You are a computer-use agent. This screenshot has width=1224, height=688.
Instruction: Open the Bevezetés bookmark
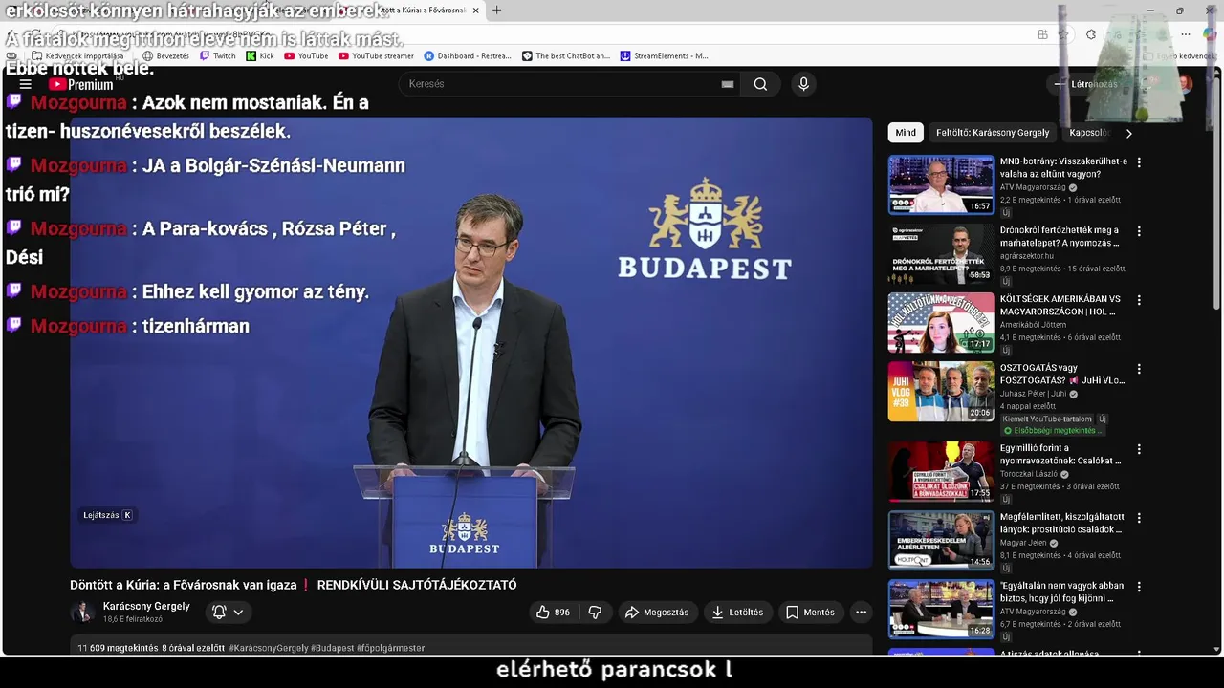click(x=165, y=55)
